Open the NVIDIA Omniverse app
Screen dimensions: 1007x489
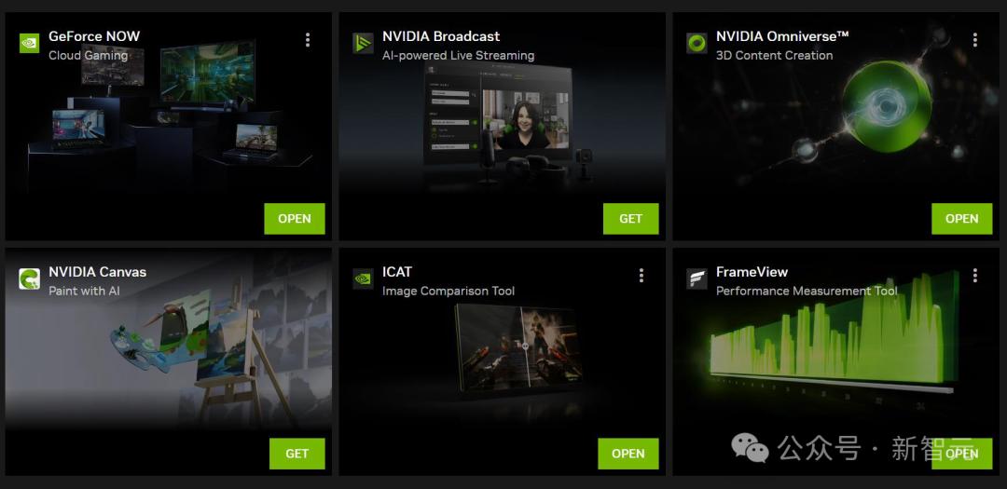(x=962, y=219)
